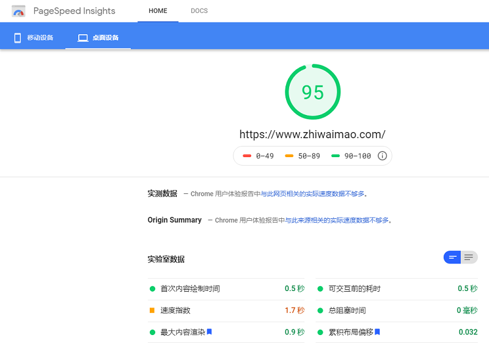Click the 0 毫秒 blocking time value

click(x=467, y=310)
